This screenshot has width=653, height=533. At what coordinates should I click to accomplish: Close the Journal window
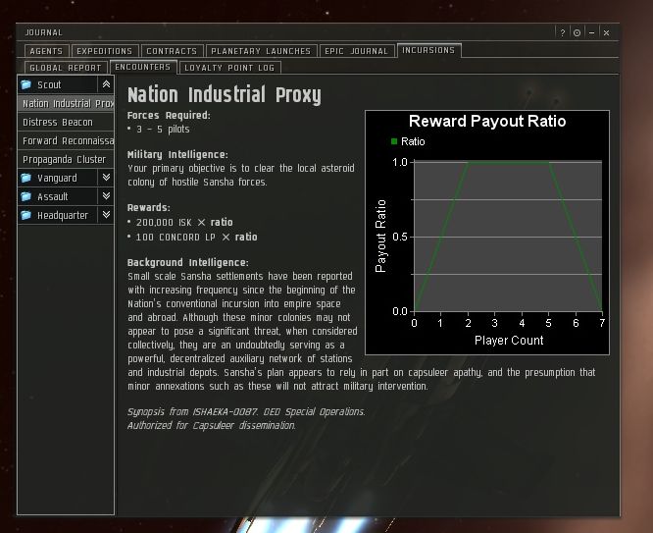[x=606, y=32]
